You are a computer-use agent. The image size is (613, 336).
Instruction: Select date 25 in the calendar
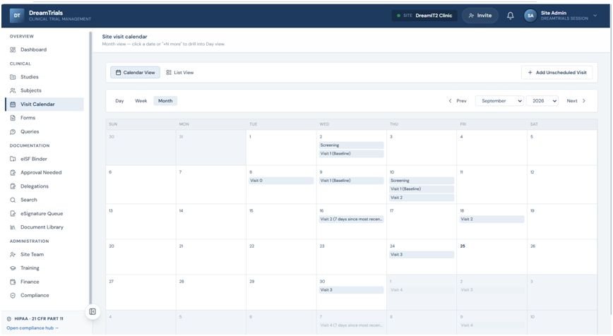(x=463, y=246)
